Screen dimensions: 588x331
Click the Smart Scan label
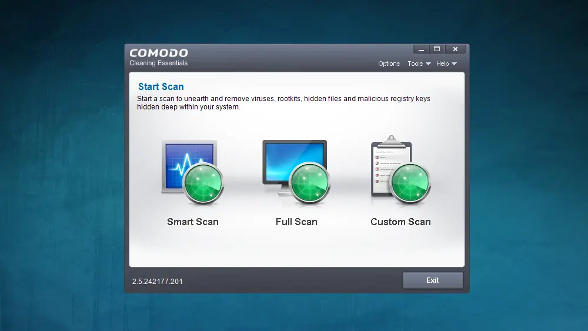tap(193, 222)
